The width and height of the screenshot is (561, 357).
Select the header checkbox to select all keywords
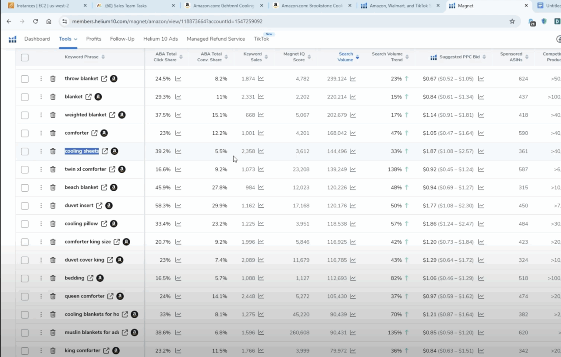pyautogui.click(x=25, y=57)
